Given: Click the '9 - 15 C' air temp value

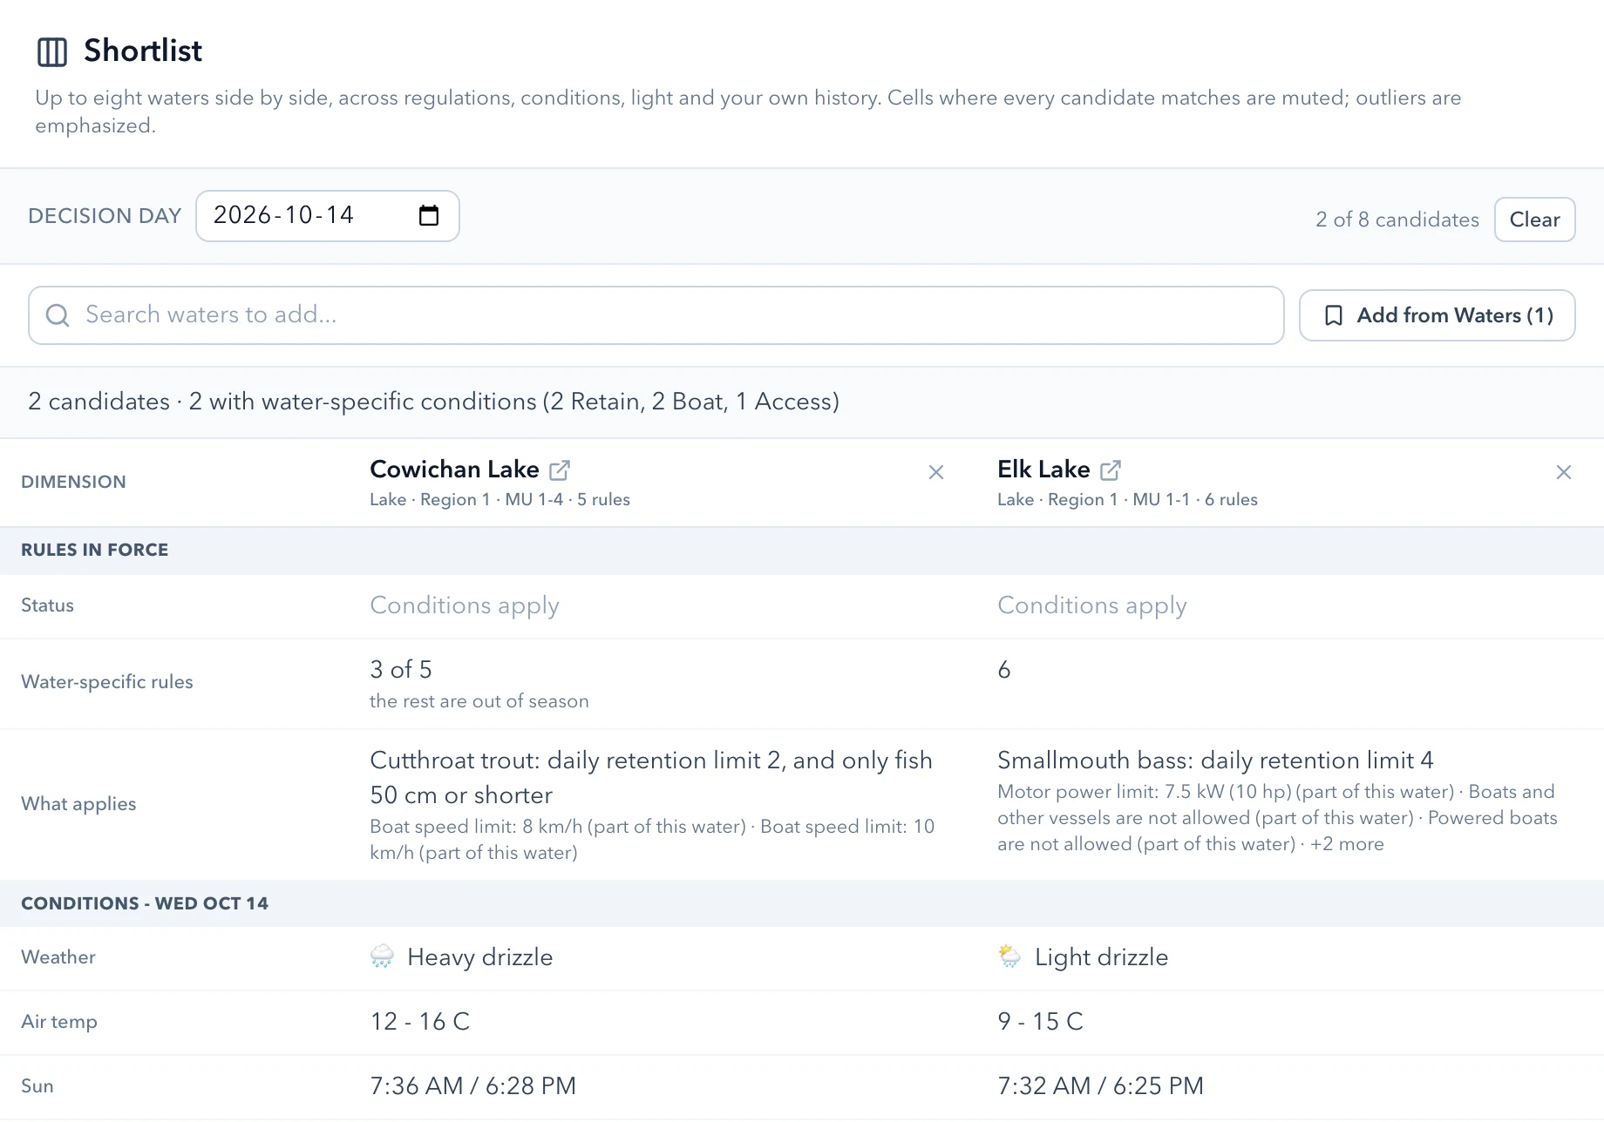Looking at the screenshot, I should click(x=1041, y=1021).
